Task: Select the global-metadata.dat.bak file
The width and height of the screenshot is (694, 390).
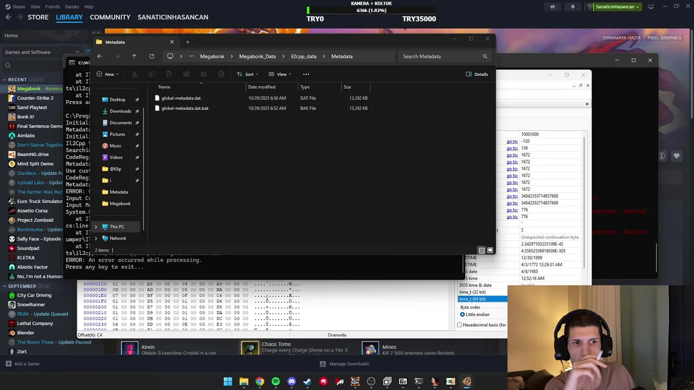Action: [184, 108]
